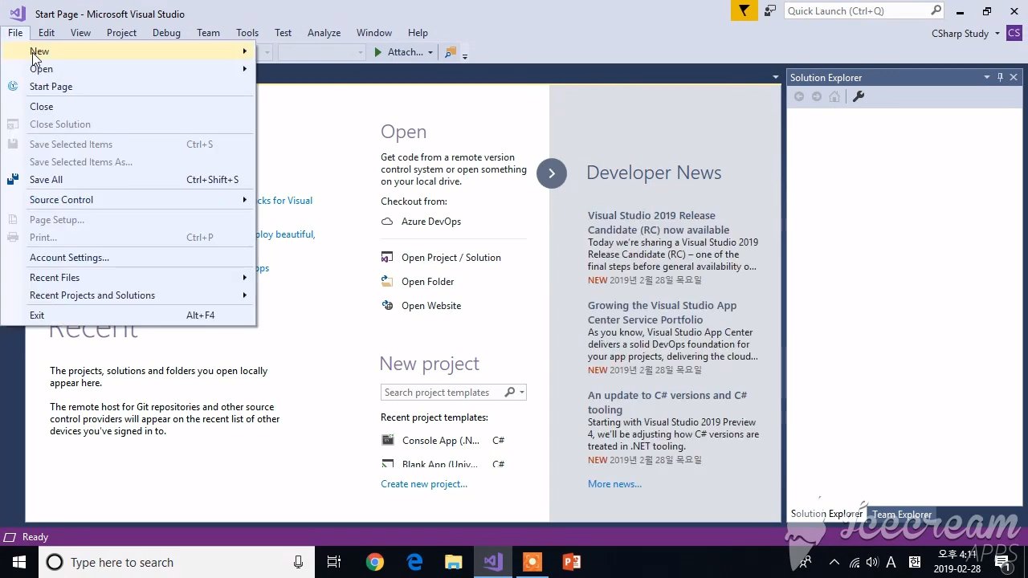
Task: Open File Explorer from taskbar
Action: tap(454, 562)
